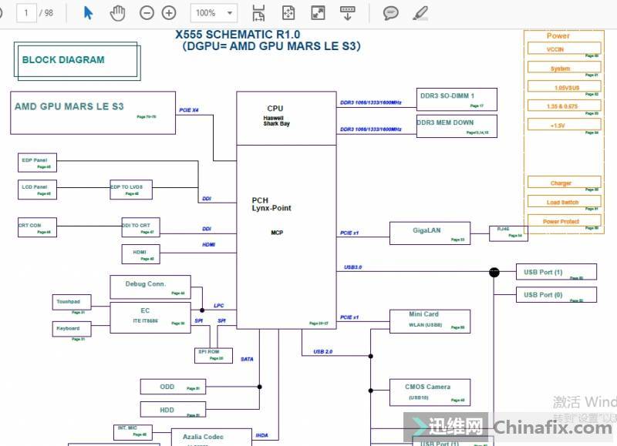Click the Mini Card WLAN block
This screenshot has width=617, height=446.
430,321
